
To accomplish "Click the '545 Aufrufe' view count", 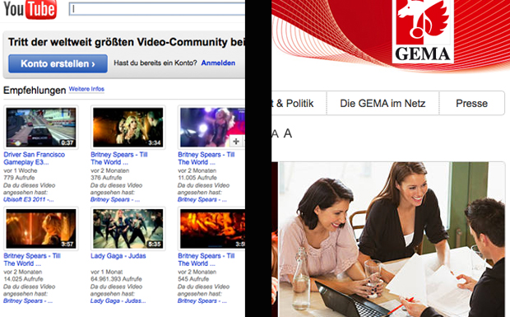I will tap(193, 279).
